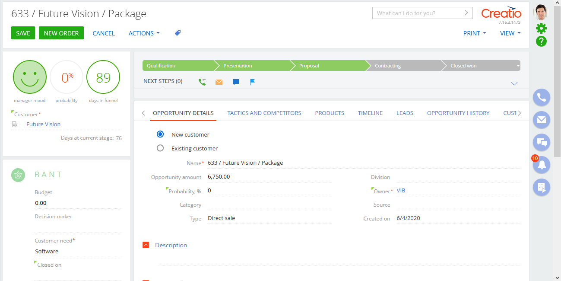Collapse the Description section
The image size is (561, 281).
[x=146, y=245]
